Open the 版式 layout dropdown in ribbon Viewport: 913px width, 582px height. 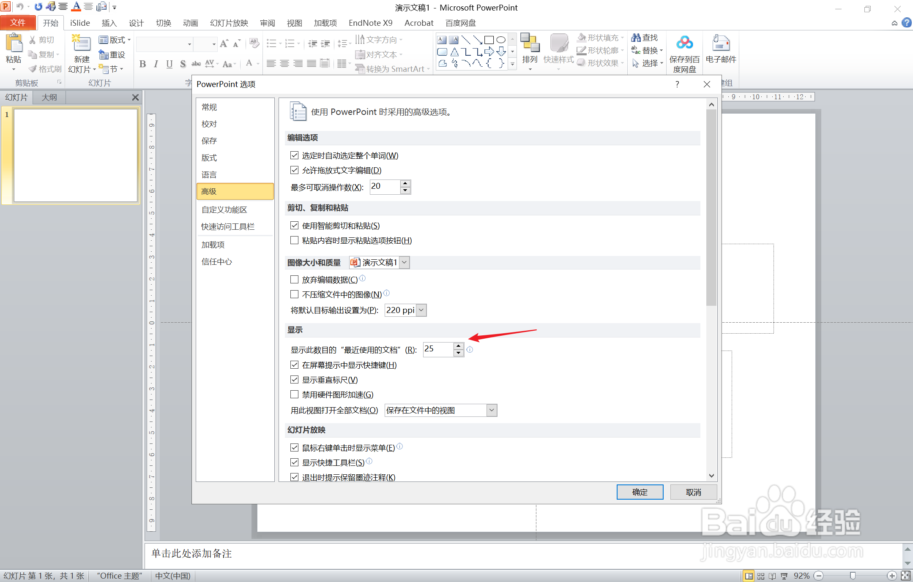pyautogui.click(x=115, y=40)
